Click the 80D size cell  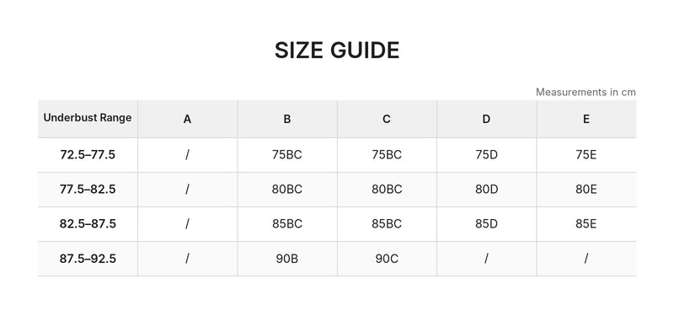[x=487, y=189]
